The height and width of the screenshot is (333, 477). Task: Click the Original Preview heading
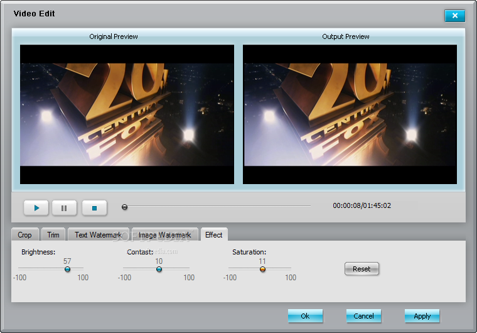(x=114, y=36)
